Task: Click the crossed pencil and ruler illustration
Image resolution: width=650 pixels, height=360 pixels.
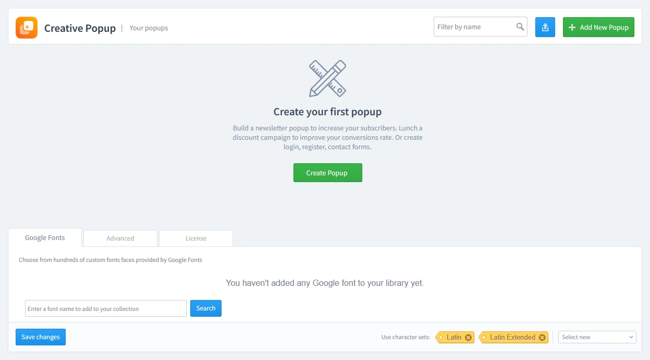Action: click(x=327, y=78)
